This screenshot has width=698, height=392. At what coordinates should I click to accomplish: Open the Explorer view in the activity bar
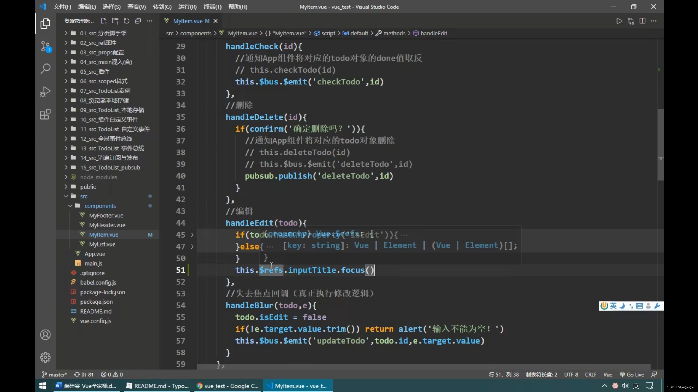coord(45,23)
